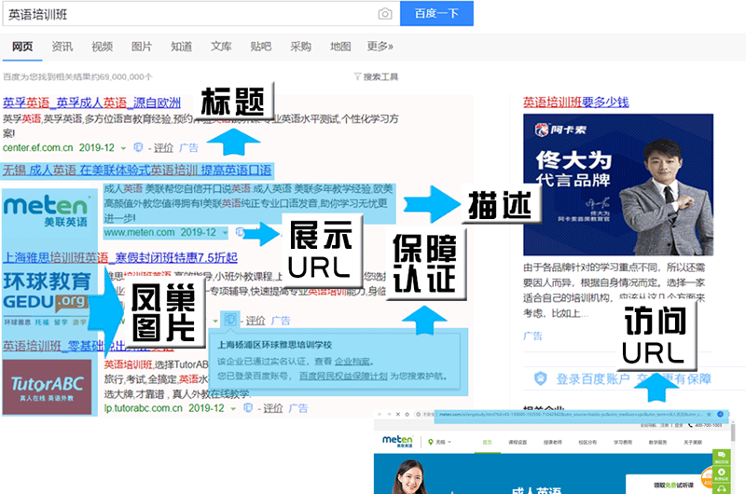Click the stop-loading X in meten browser toolbar
Viewport: 746px width, 494px height.
coord(398,414)
